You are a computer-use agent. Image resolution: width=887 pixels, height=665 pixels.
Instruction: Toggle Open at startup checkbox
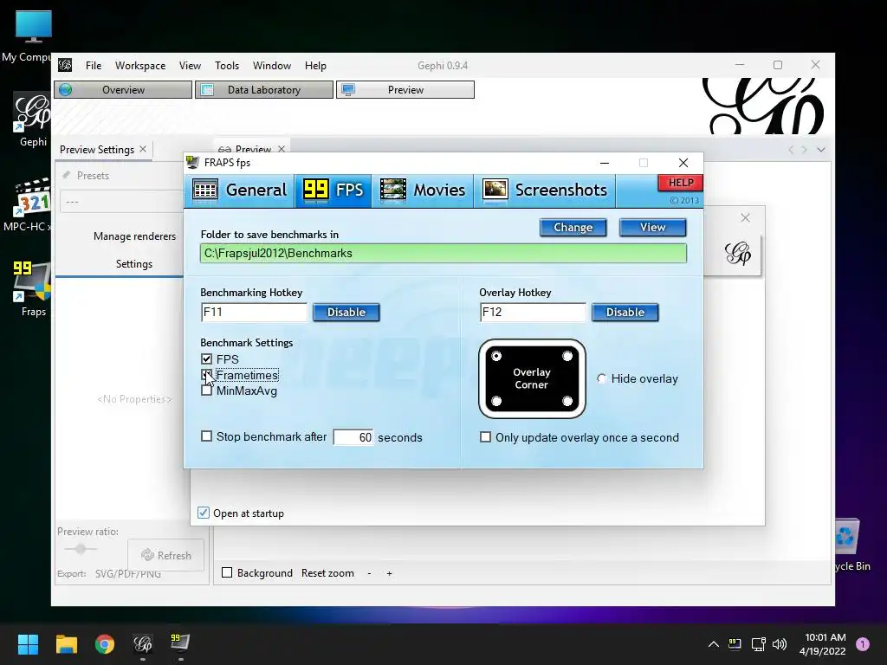203,513
